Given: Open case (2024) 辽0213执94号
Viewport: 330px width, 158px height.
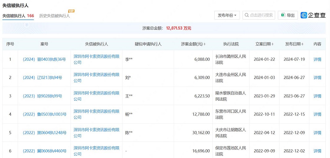Looking at the screenshot, I should 42,78.
